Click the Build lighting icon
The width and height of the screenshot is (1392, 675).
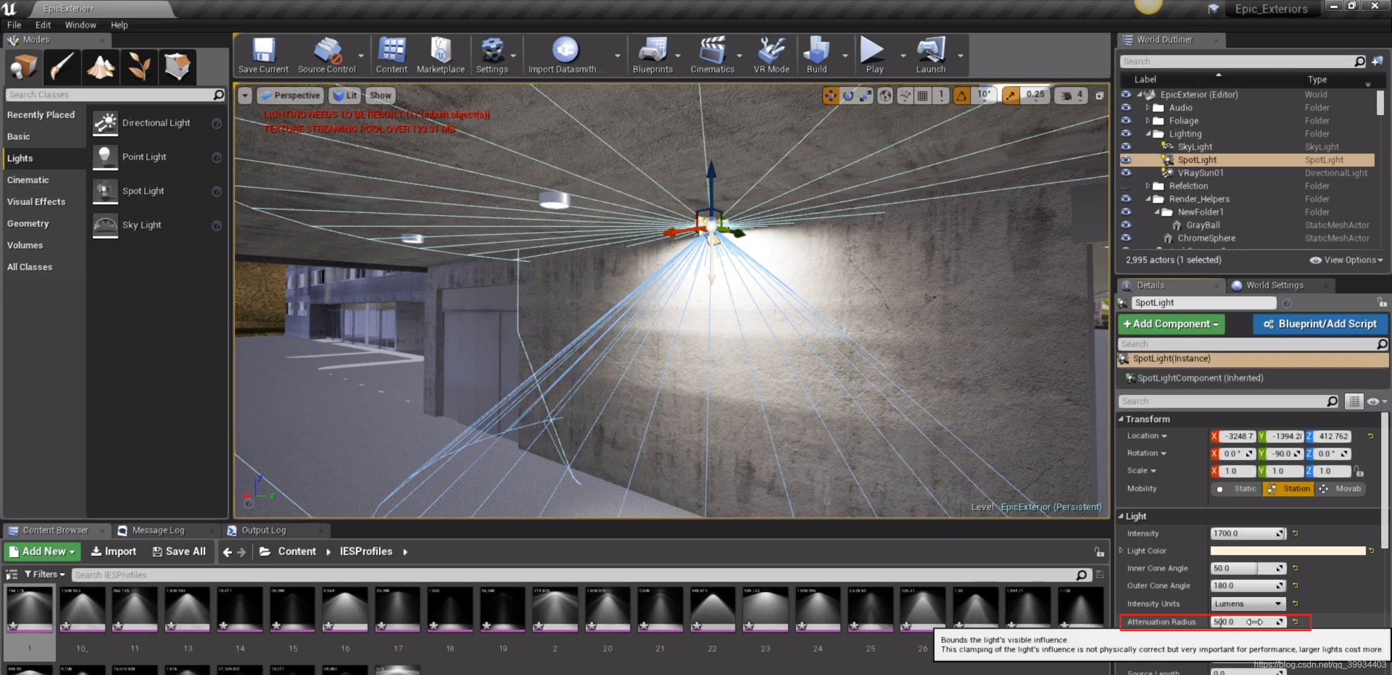(817, 55)
